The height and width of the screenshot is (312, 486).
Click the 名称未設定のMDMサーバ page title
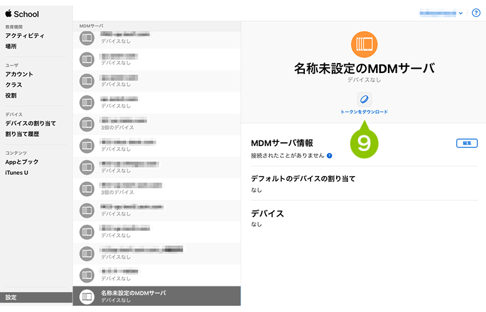point(364,69)
